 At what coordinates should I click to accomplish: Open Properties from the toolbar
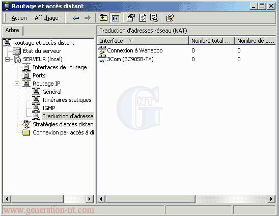pyautogui.click(x=131, y=18)
